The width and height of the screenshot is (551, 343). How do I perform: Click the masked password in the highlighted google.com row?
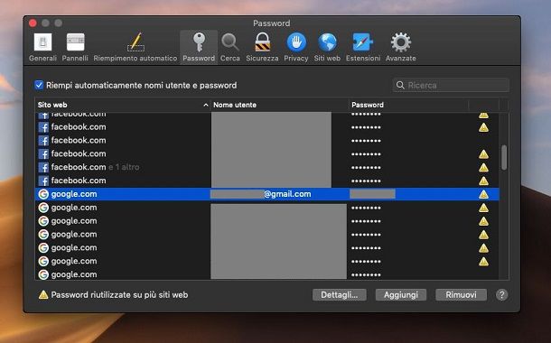click(372, 194)
